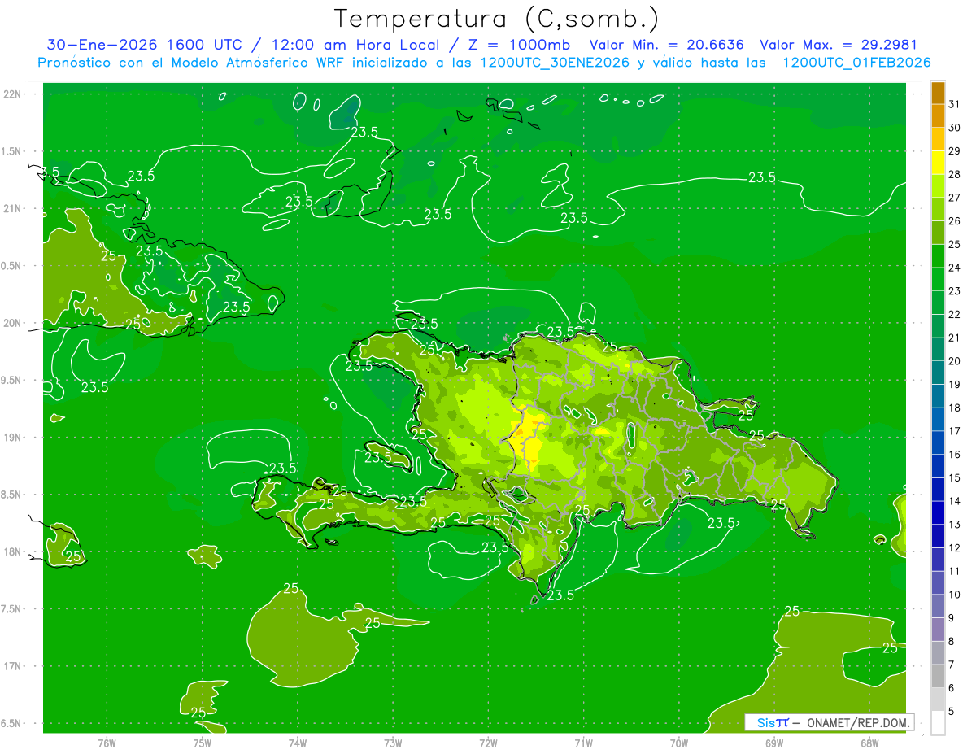
Task: Click the dark blue swatch between 13 and 14
Action: (x=938, y=512)
